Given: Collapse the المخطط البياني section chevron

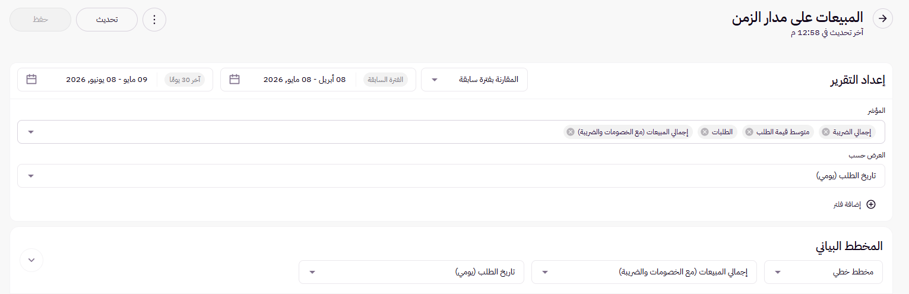Looking at the screenshot, I should [x=31, y=260].
